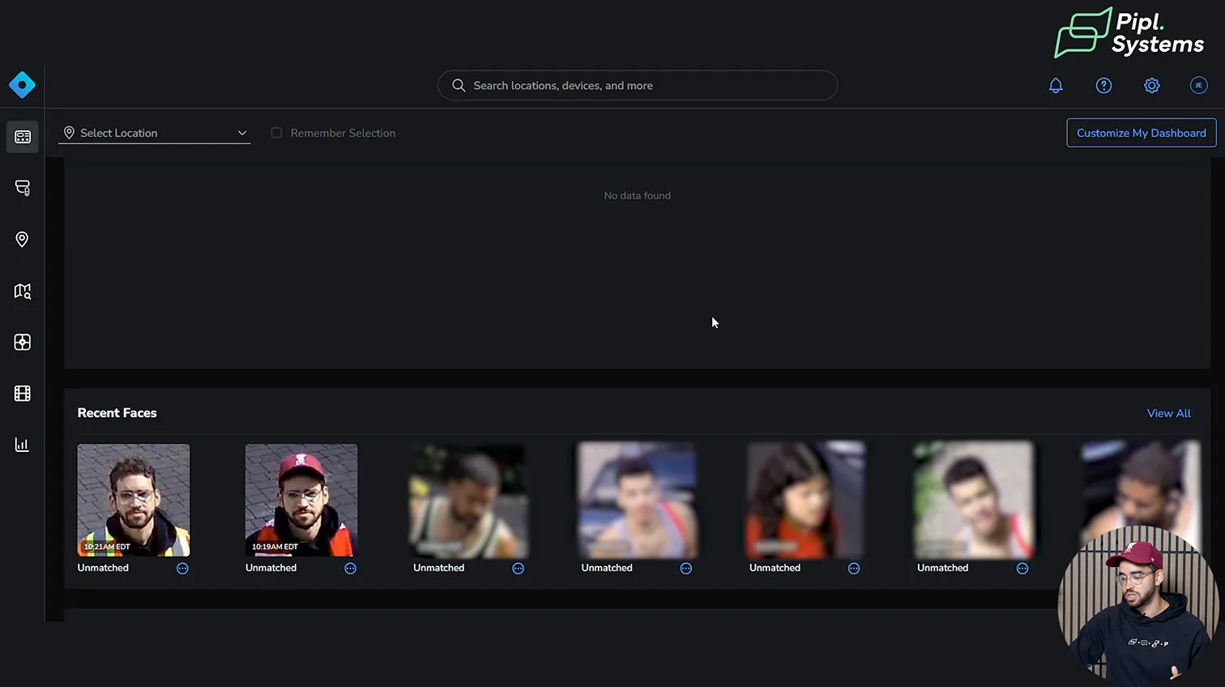Click View All recent faces link
Image resolution: width=1225 pixels, height=687 pixels.
(x=1168, y=413)
